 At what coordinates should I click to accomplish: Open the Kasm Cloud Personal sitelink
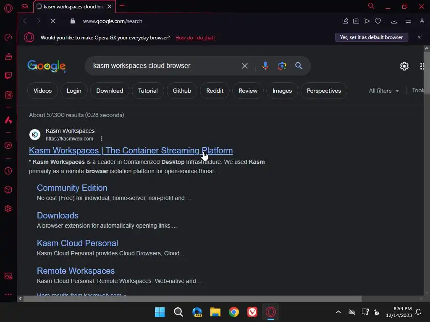pyautogui.click(x=77, y=243)
